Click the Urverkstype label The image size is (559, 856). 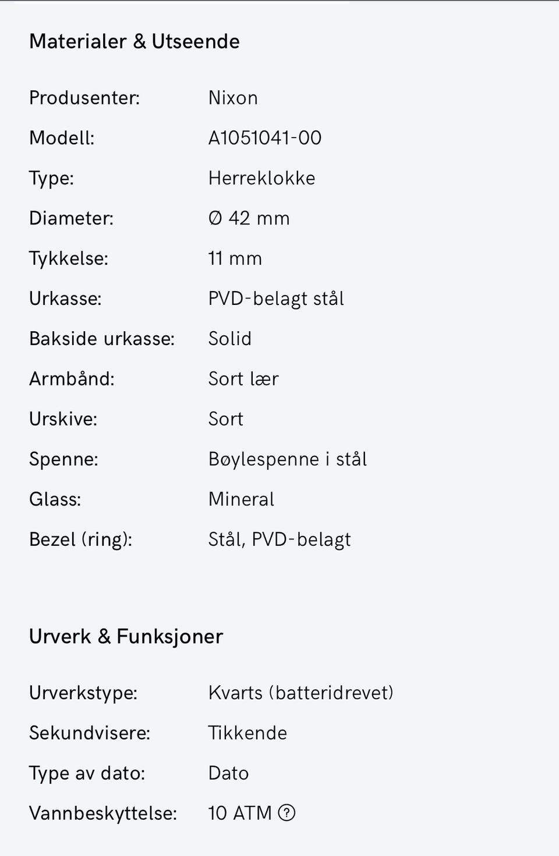pos(83,693)
